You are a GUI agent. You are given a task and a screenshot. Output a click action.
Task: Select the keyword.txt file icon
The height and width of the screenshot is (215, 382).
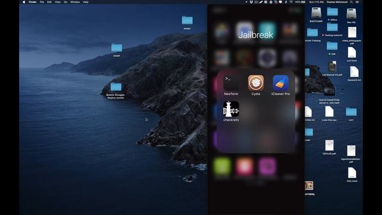coord(354,72)
